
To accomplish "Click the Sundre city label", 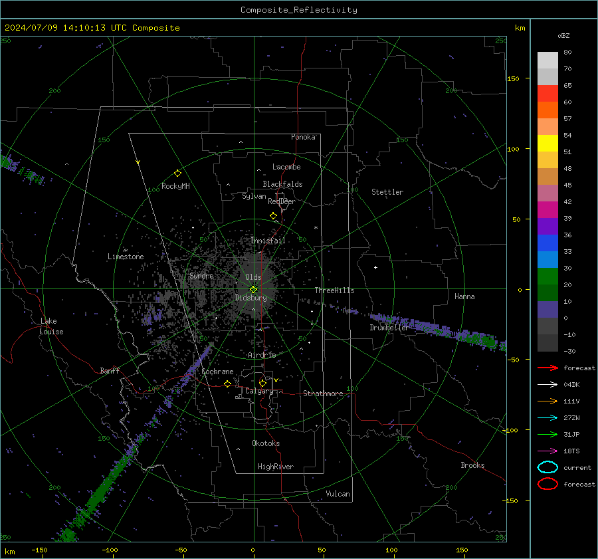I will pos(201,276).
